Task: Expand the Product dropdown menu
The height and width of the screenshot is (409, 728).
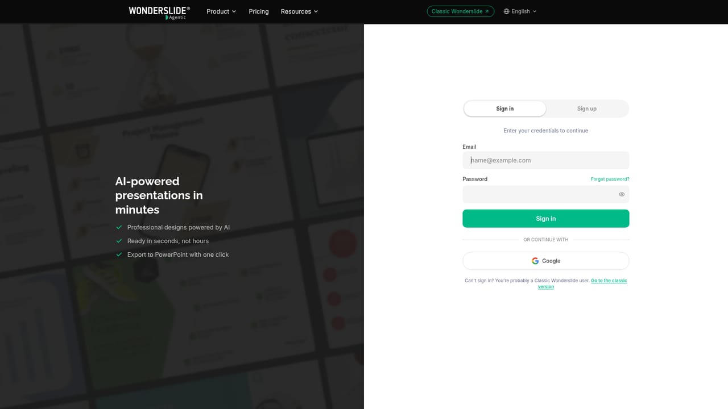Action: coord(221,11)
